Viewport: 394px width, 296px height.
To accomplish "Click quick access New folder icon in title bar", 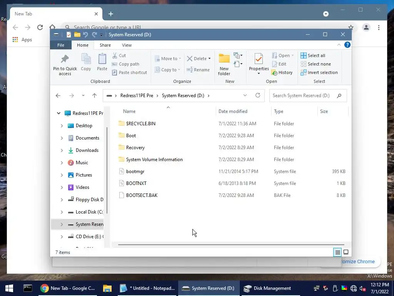I will point(77,34).
